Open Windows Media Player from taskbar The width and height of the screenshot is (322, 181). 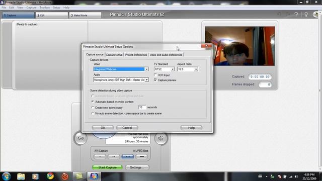point(35,176)
